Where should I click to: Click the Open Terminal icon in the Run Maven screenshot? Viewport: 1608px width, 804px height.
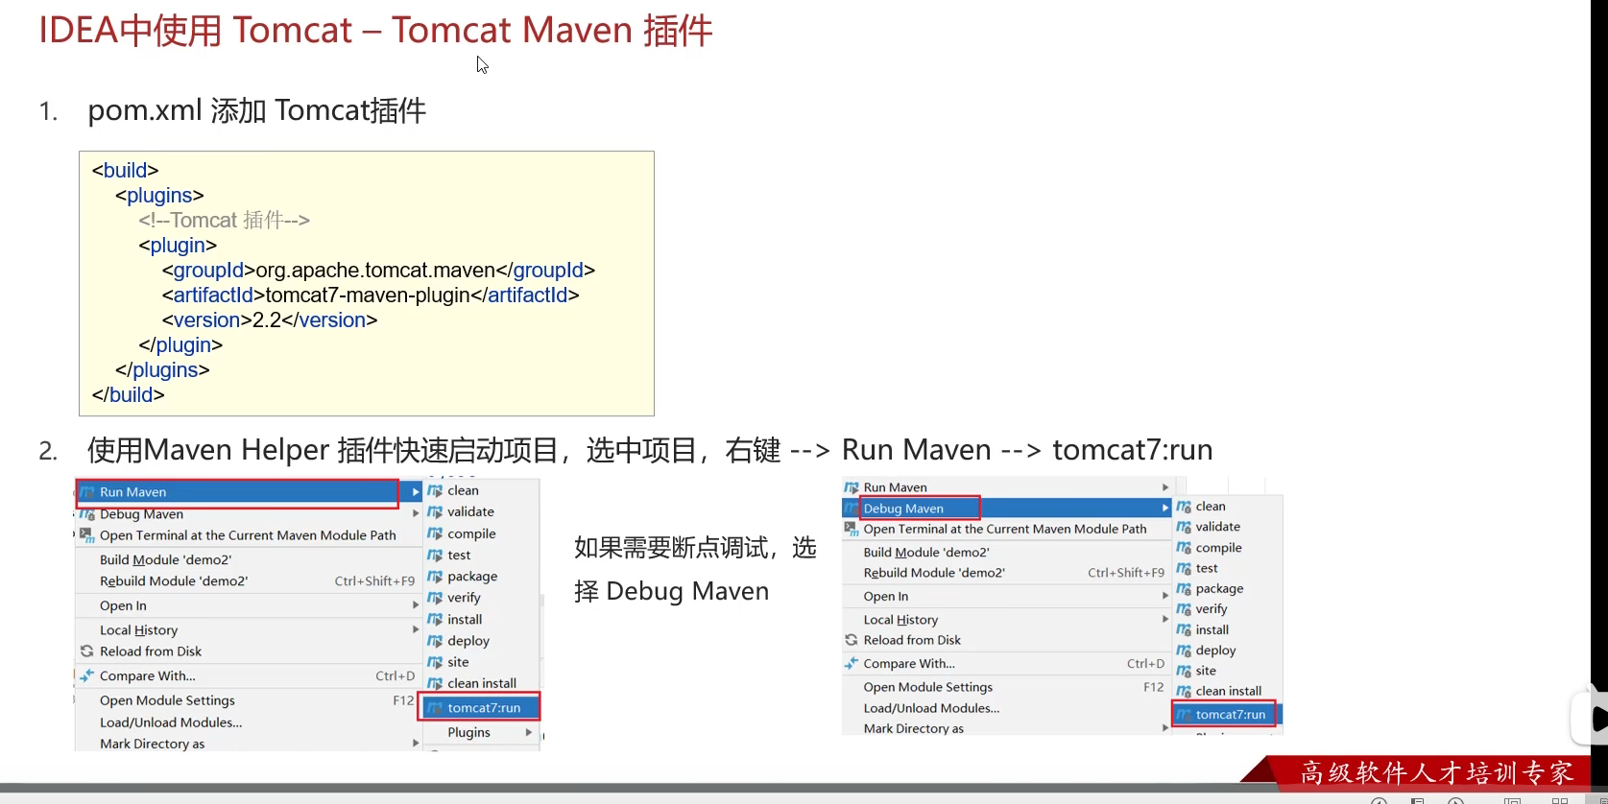click(87, 535)
